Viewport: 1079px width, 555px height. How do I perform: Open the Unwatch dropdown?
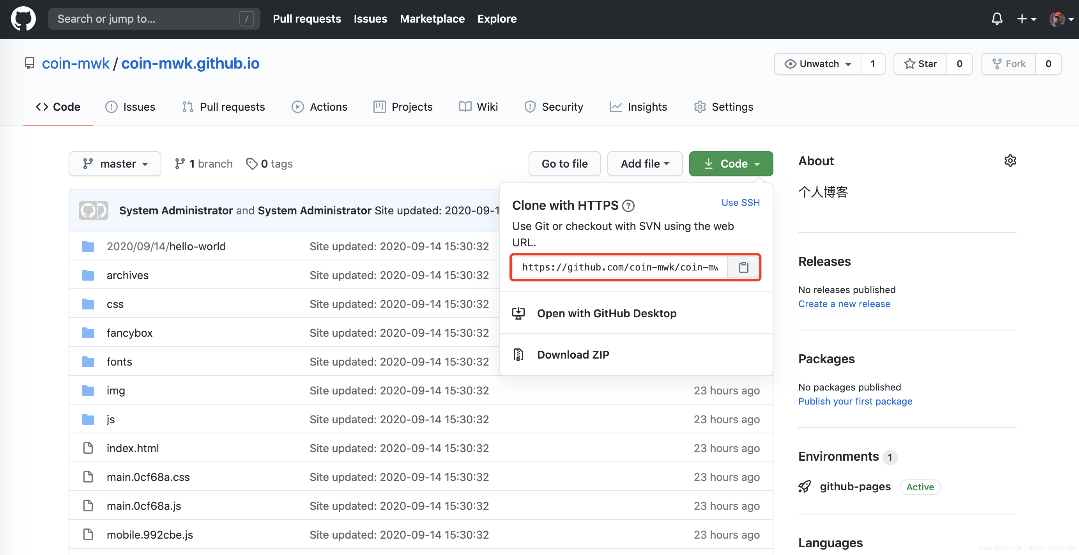818,64
